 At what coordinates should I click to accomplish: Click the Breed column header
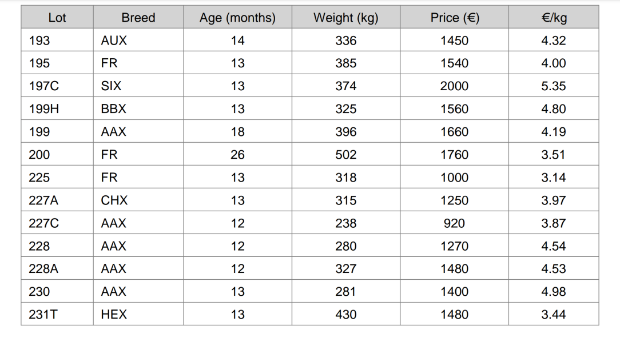pyautogui.click(x=138, y=18)
